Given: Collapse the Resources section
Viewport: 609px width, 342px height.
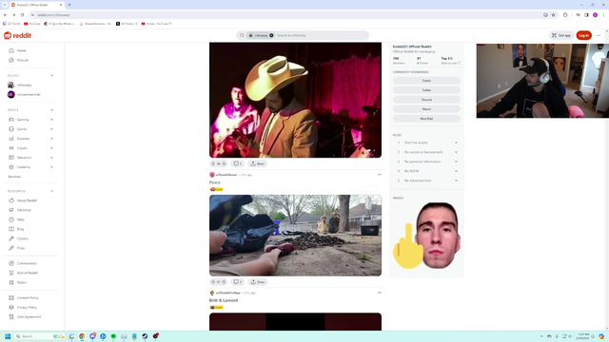Looking at the screenshot, I should [51, 191].
